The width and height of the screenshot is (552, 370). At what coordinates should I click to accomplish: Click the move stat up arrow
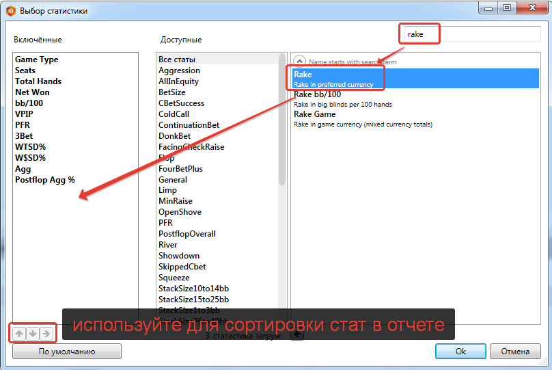[19, 334]
